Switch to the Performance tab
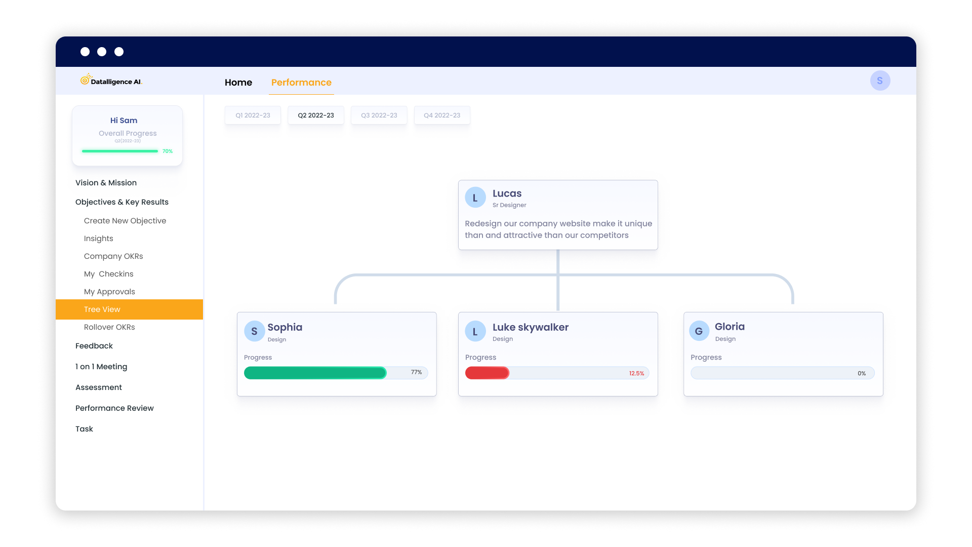972x547 pixels. pyautogui.click(x=301, y=83)
